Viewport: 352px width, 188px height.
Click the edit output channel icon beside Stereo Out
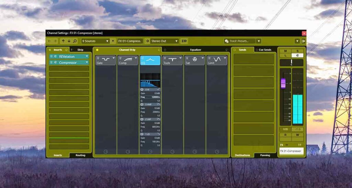[184, 41]
